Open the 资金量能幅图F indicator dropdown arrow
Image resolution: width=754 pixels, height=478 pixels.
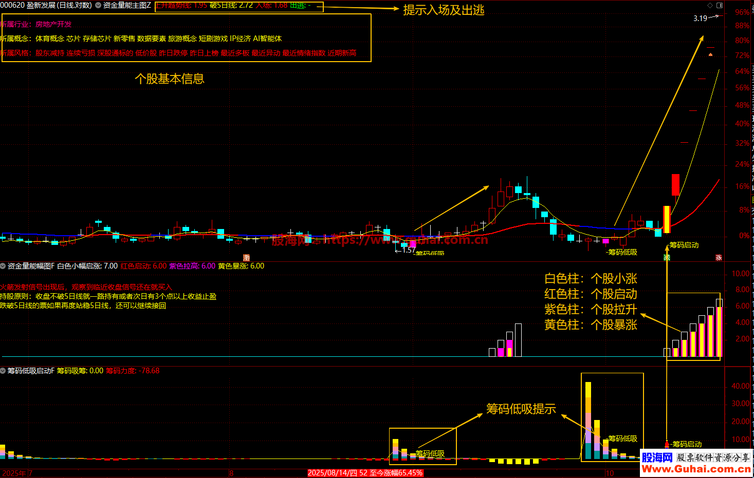(x=3, y=266)
